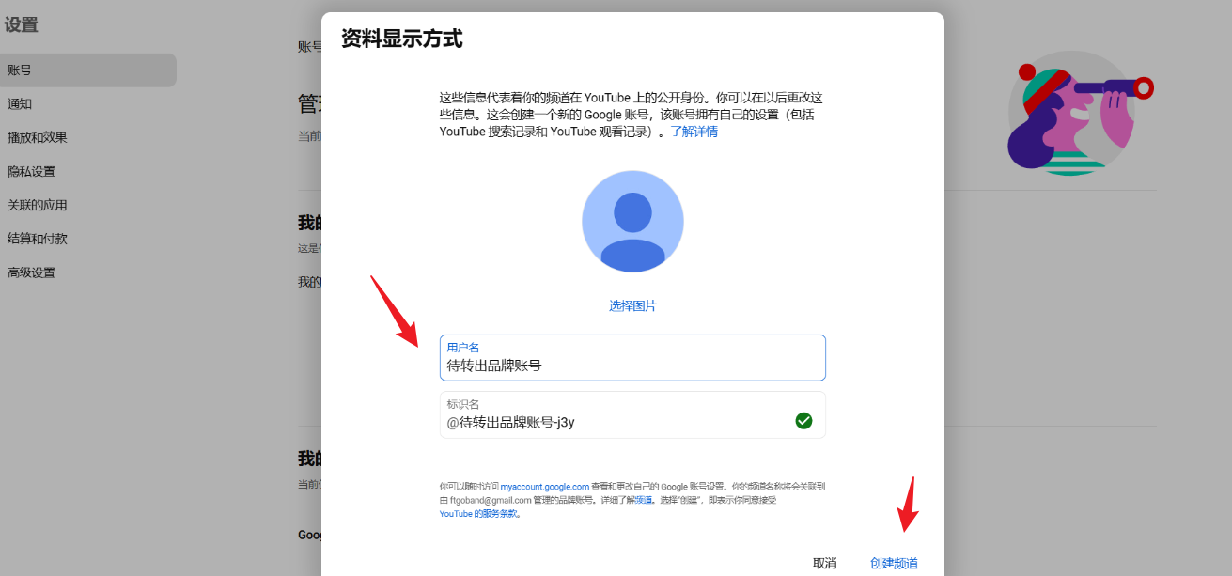Open 播放和效果 settings section
This screenshot has height=576, width=1232.
(49, 137)
